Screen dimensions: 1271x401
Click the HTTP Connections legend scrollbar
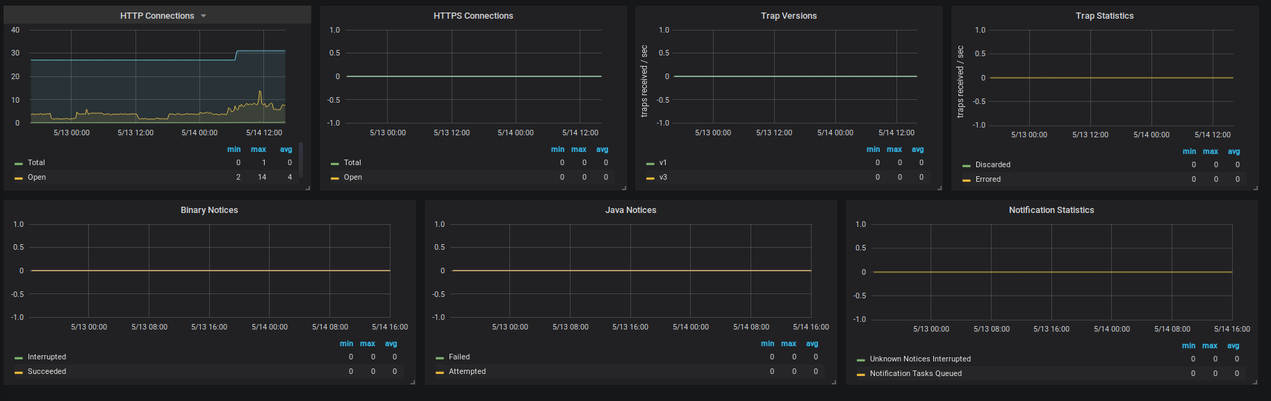click(x=301, y=160)
